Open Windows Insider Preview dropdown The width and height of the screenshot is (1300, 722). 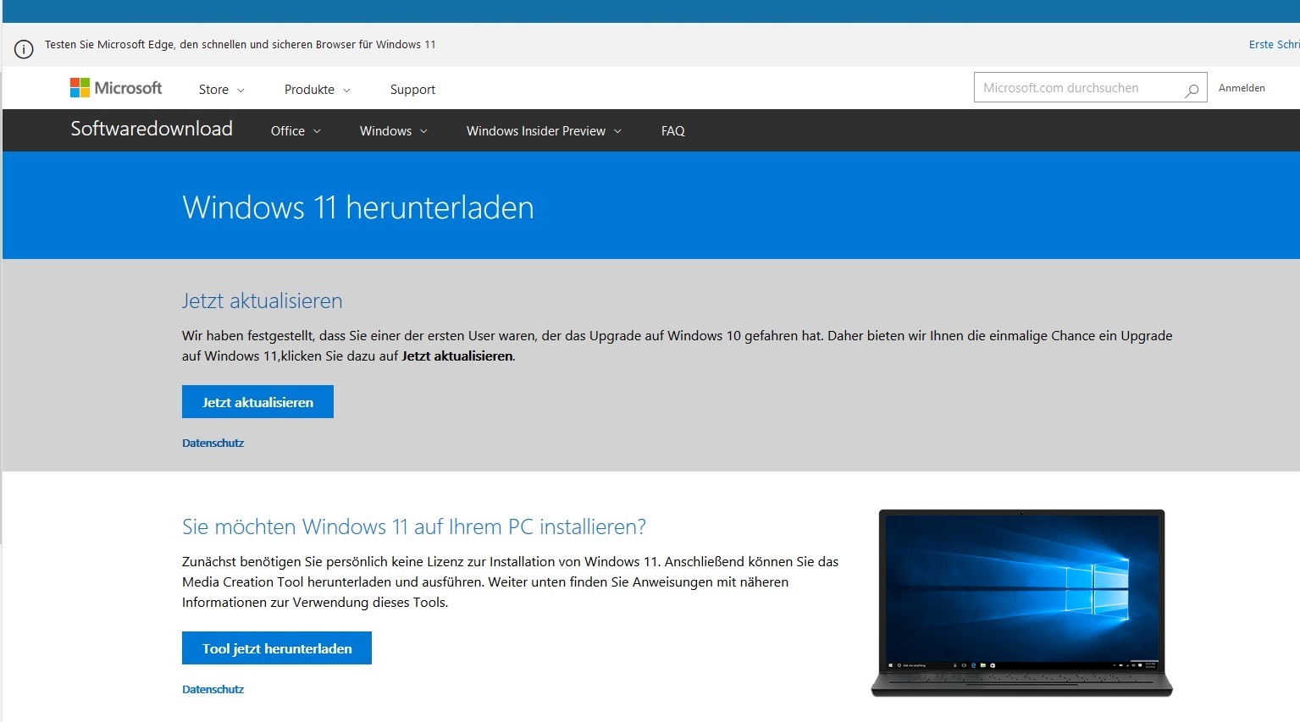[x=544, y=131]
